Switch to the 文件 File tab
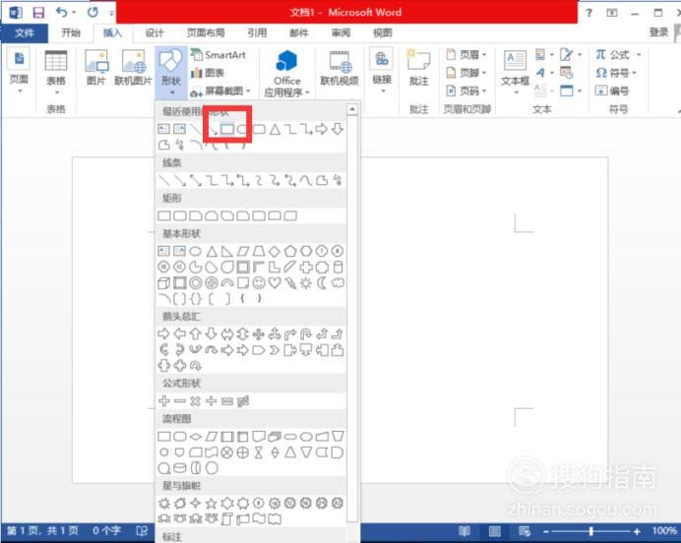Viewport: 681px width, 543px height. pos(25,32)
